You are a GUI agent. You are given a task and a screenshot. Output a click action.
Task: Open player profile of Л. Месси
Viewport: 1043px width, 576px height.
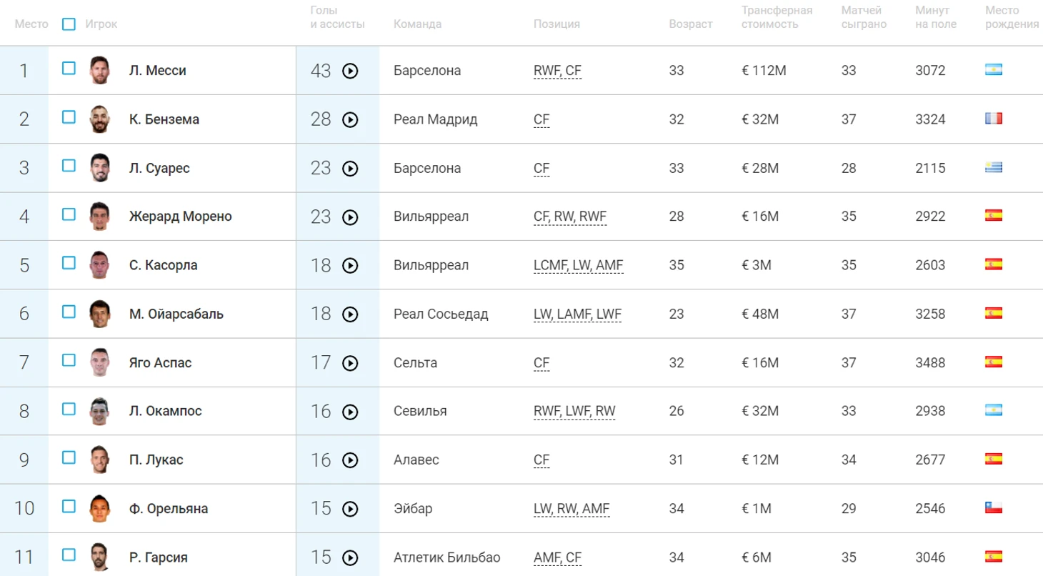coord(158,71)
